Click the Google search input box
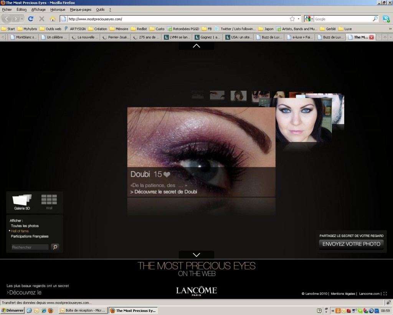 tap(343, 19)
